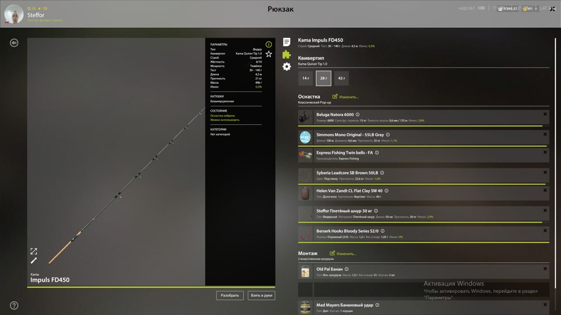Viewport: 561px width, 315px height.
Task: Click the Helen Van Zandt sinker thumbnail
Action: click(x=305, y=193)
